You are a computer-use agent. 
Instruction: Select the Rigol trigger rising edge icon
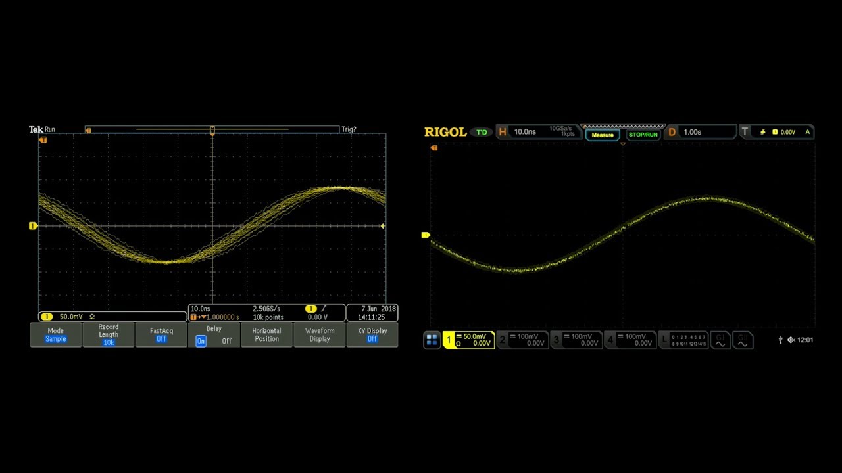coord(763,132)
